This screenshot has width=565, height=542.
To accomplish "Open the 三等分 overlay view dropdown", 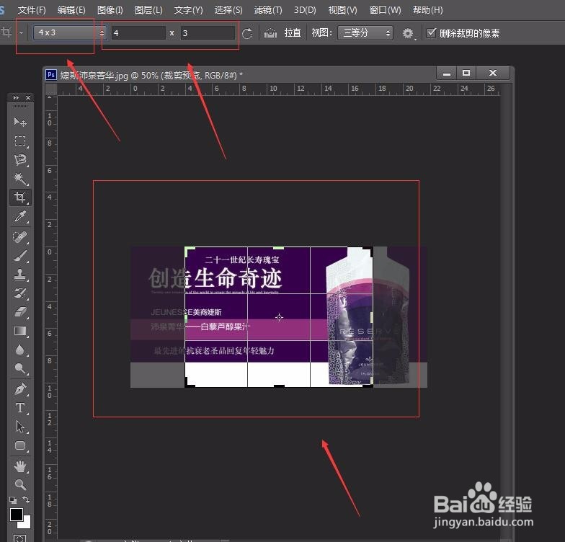I will pos(365,33).
